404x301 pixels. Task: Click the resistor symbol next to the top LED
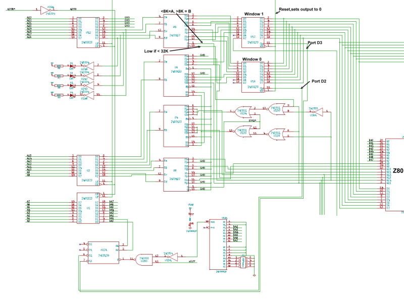coord(59,66)
